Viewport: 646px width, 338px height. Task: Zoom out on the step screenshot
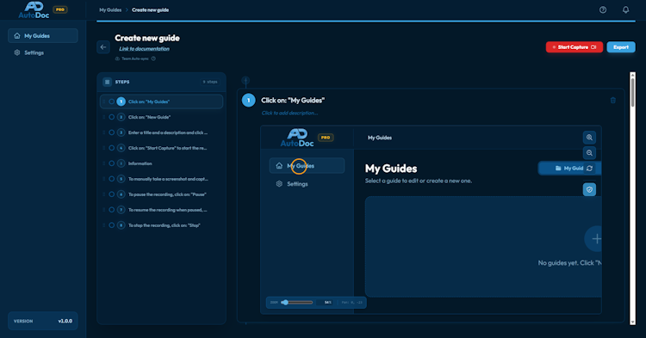point(589,153)
